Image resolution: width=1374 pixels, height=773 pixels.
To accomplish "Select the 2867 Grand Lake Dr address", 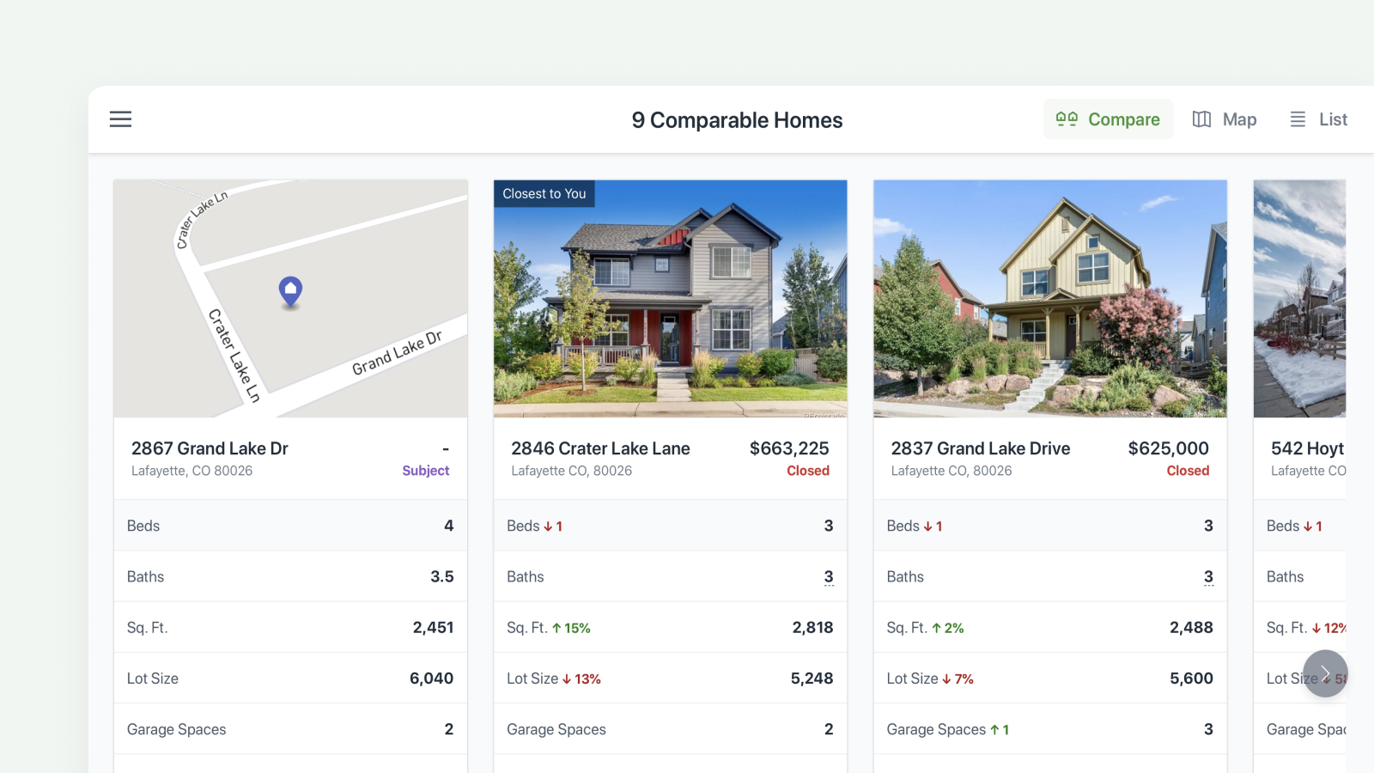I will pyautogui.click(x=210, y=448).
